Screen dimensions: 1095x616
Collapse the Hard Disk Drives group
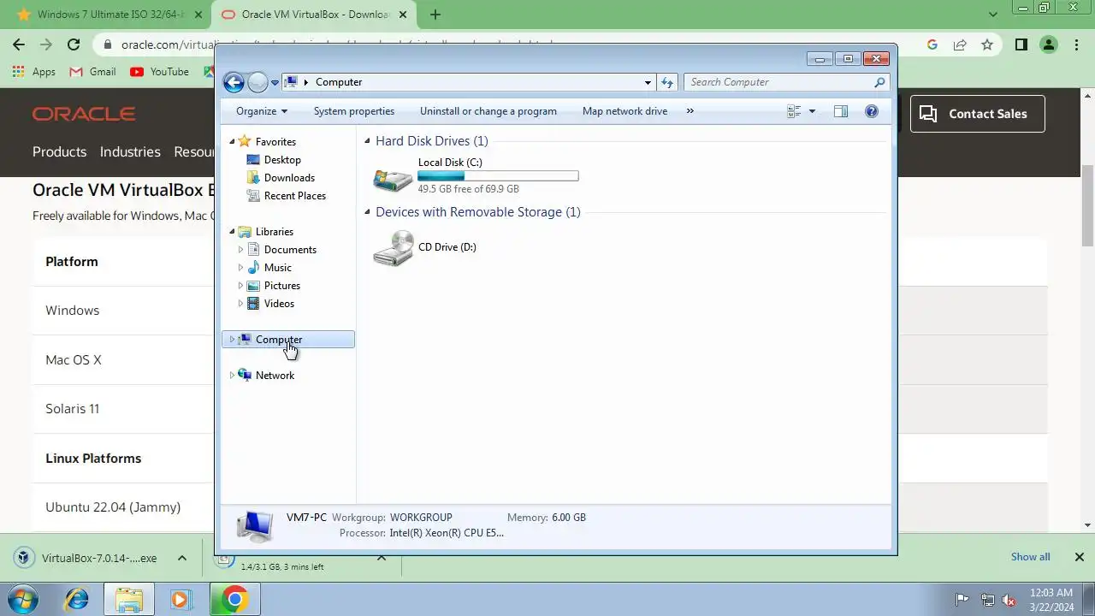[368, 141]
